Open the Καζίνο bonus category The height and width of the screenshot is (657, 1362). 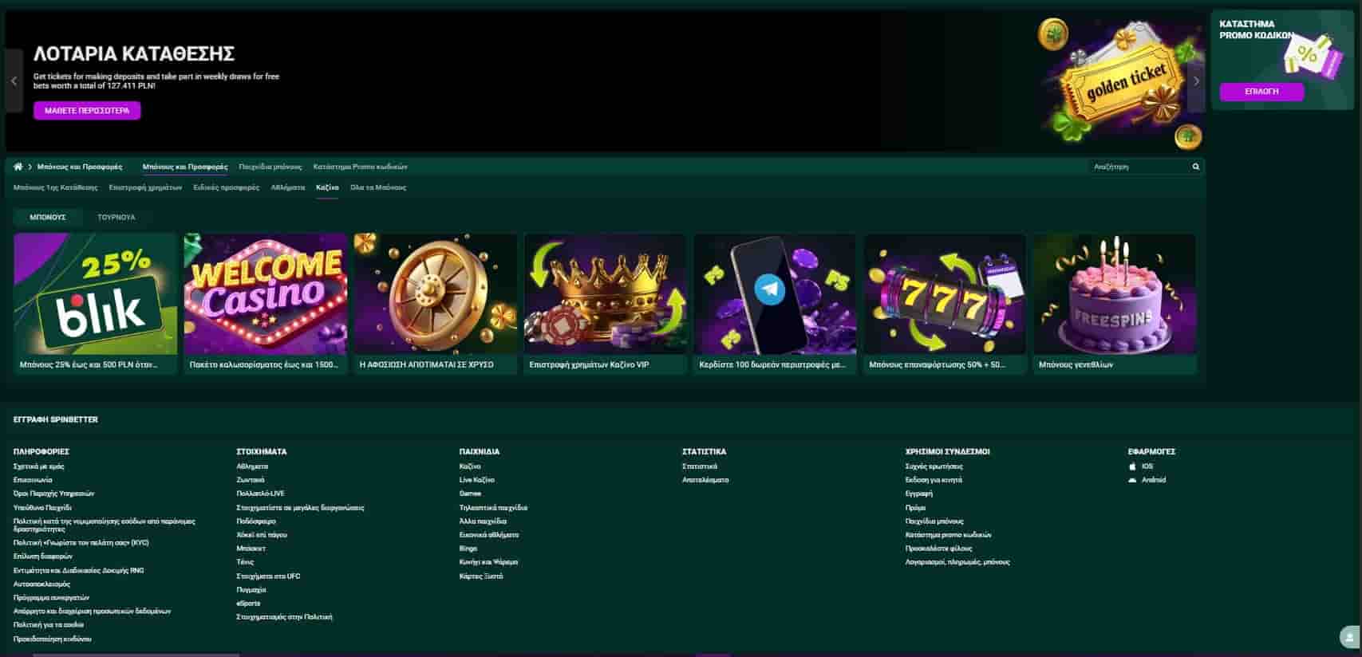pyautogui.click(x=327, y=187)
